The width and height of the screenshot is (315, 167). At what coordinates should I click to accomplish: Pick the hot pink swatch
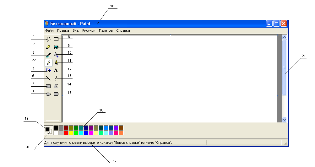tap(116, 133)
